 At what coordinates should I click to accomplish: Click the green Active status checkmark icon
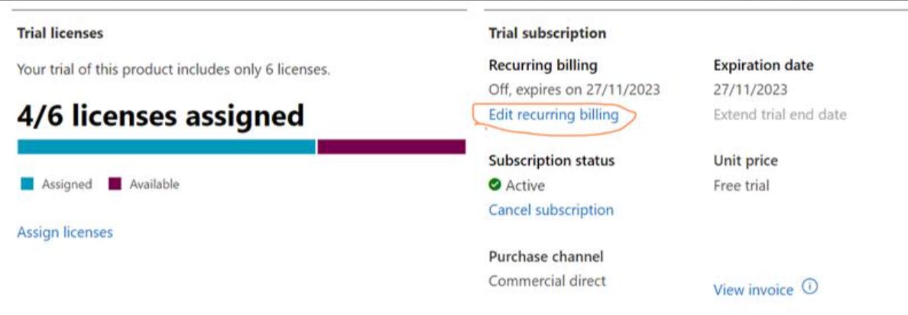point(495,185)
